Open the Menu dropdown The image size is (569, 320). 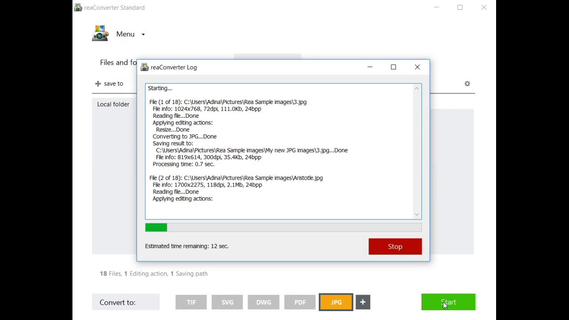(x=130, y=34)
